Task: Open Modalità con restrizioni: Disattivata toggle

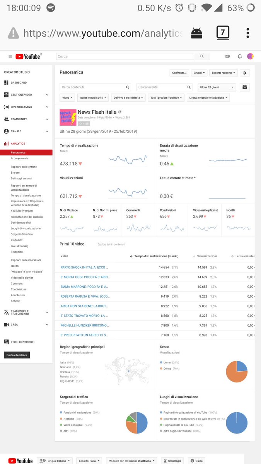Action: point(131,461)
